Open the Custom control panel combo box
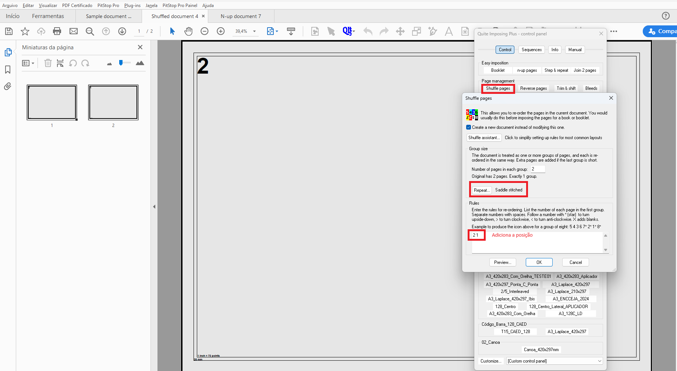The width and height of the screenshot is (677, 371). tap(554, 361)
